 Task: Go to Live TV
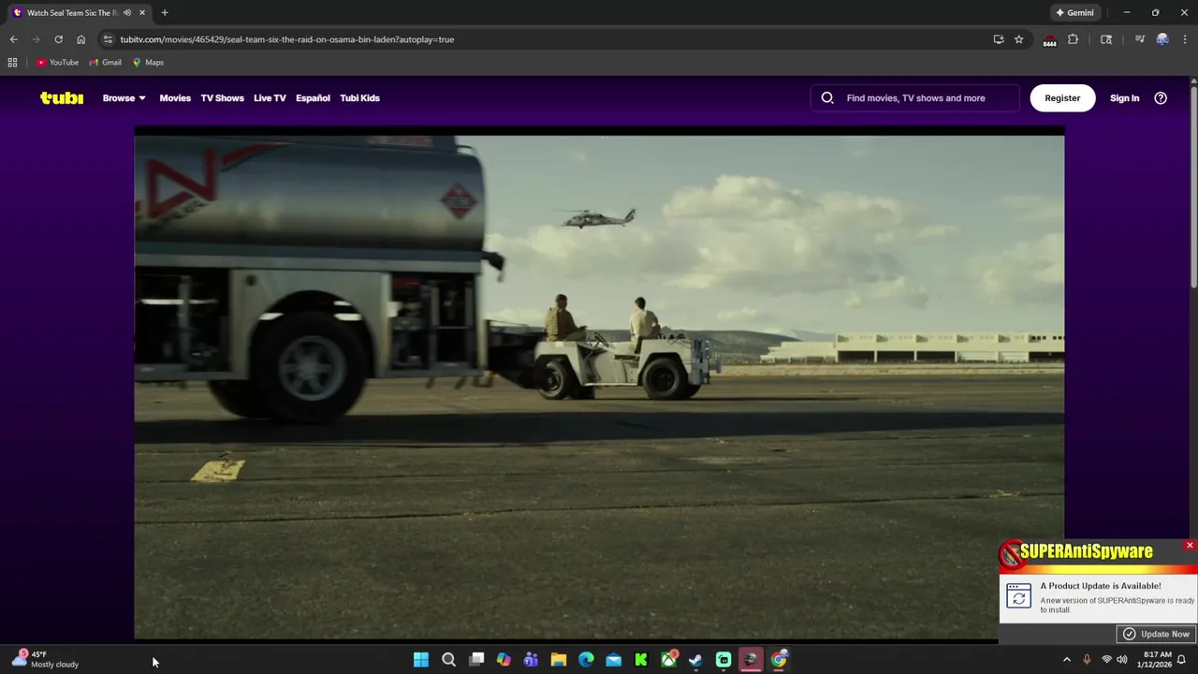point(270,97)
